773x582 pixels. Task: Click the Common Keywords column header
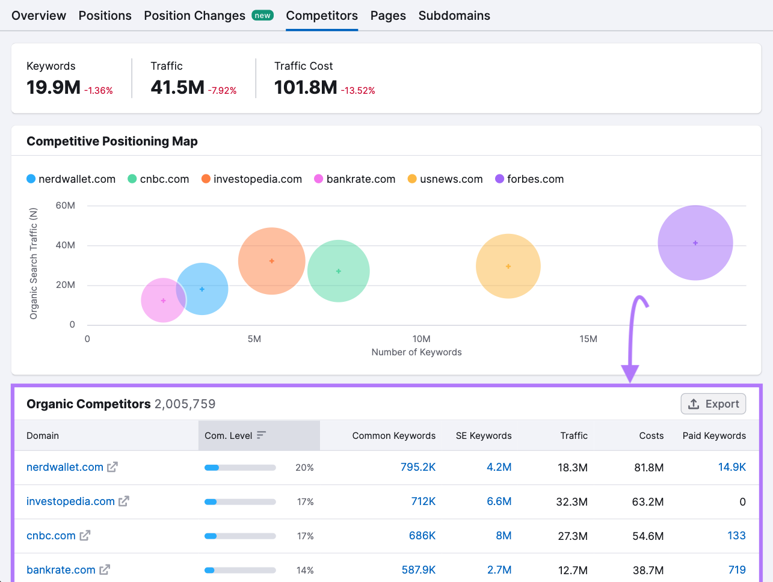point(394,436)
